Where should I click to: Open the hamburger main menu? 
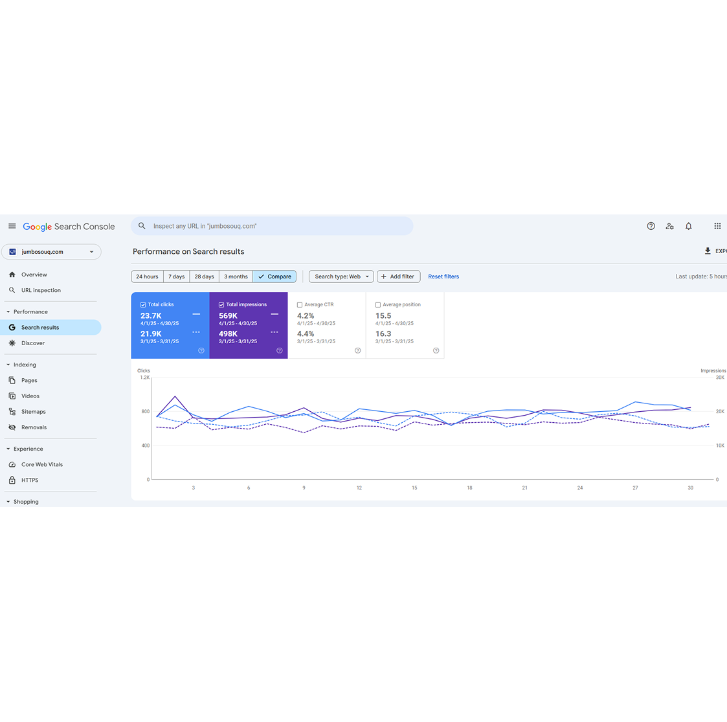(12, 226)
